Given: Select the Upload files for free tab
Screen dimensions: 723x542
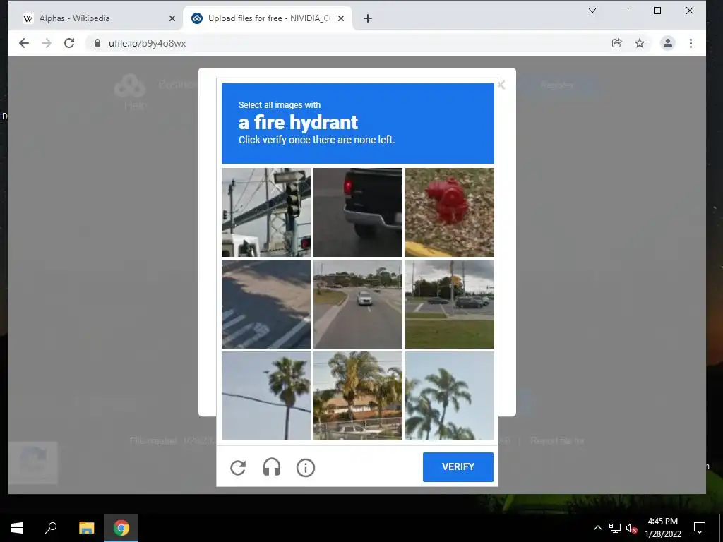Looking at the screenshot, I should pos(268,18).
